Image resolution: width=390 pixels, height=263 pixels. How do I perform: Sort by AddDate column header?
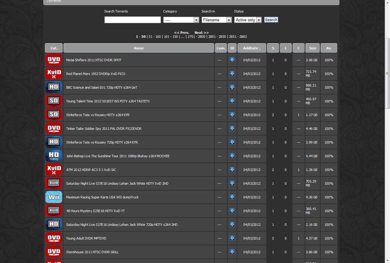pyautogui.click(x=252, y=48)
